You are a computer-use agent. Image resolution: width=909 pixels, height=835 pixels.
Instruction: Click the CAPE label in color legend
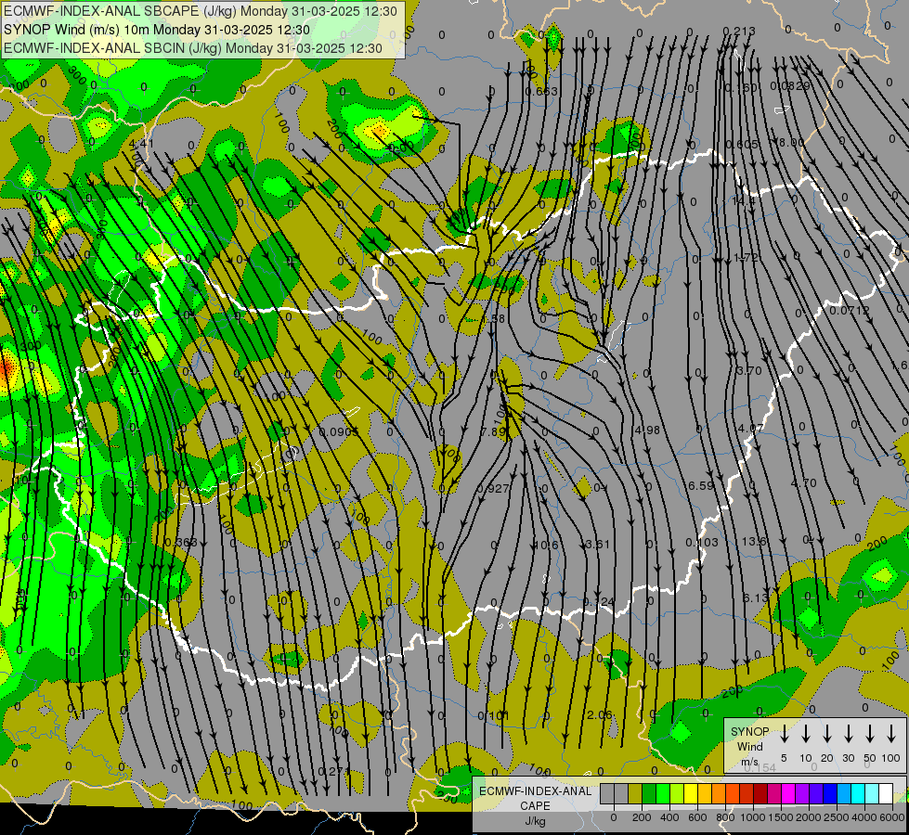(535, 806)
